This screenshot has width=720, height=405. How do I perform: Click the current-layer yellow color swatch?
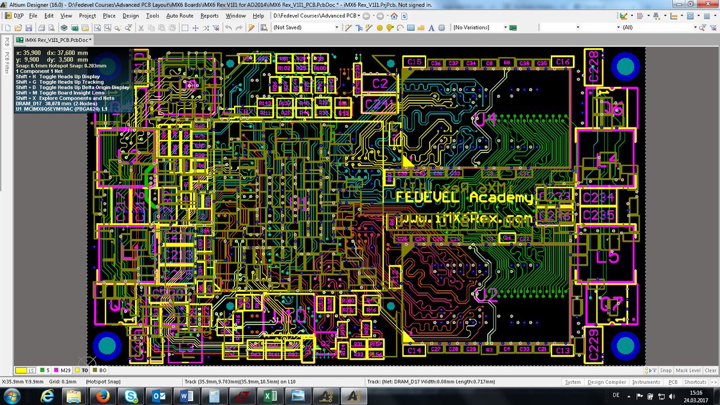click(x=21, y=371)
